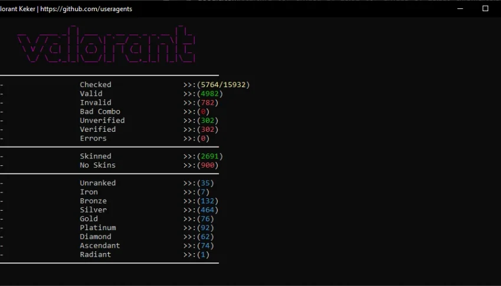501x286 pixels.
Task: Click the Bronze count 132
Action: coord(207,201)
